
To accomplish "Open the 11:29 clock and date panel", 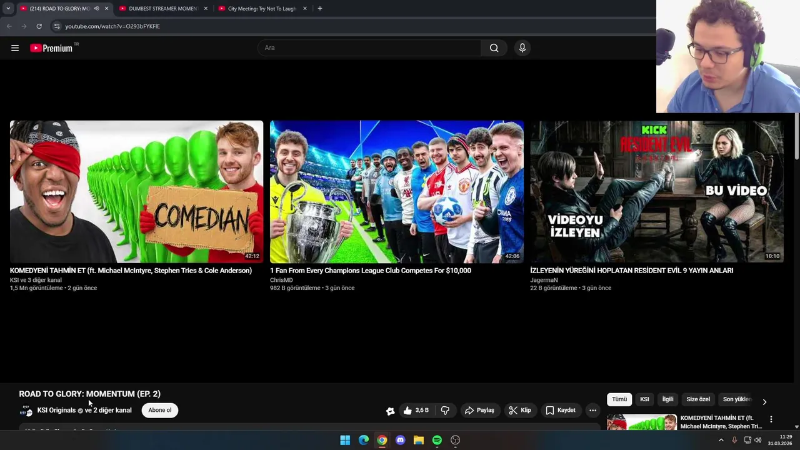I will click(780, 440).
